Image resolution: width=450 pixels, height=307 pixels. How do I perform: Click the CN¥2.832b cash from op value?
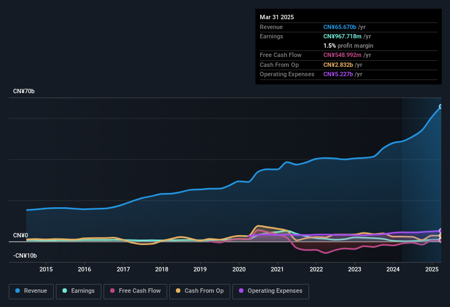(338, 65)
